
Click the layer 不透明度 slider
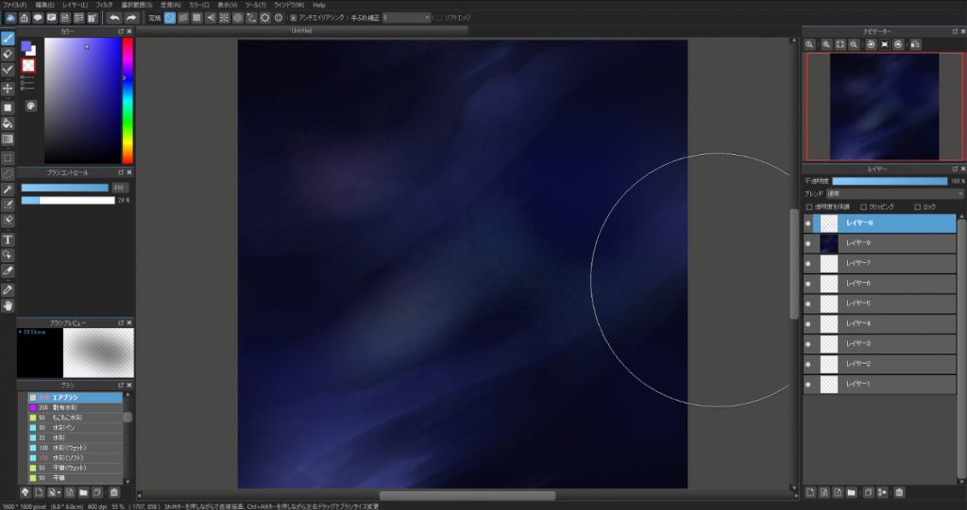890,181
